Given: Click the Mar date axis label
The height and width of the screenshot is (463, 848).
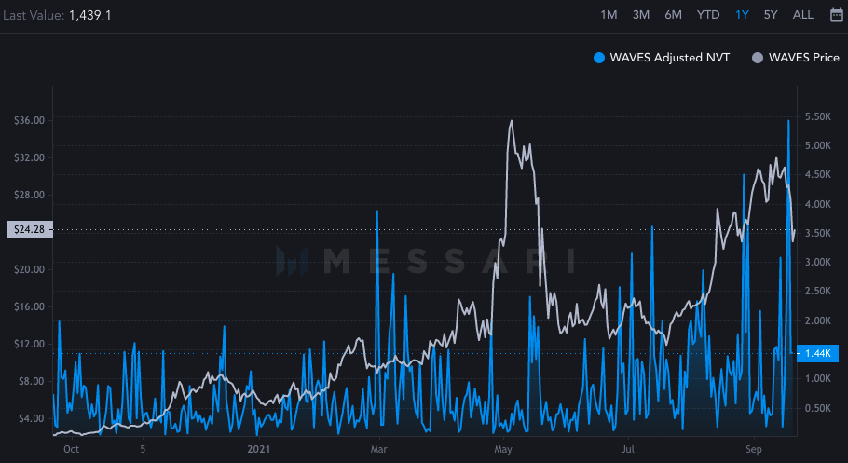Looking at the screenshot, I should point(378,449).
